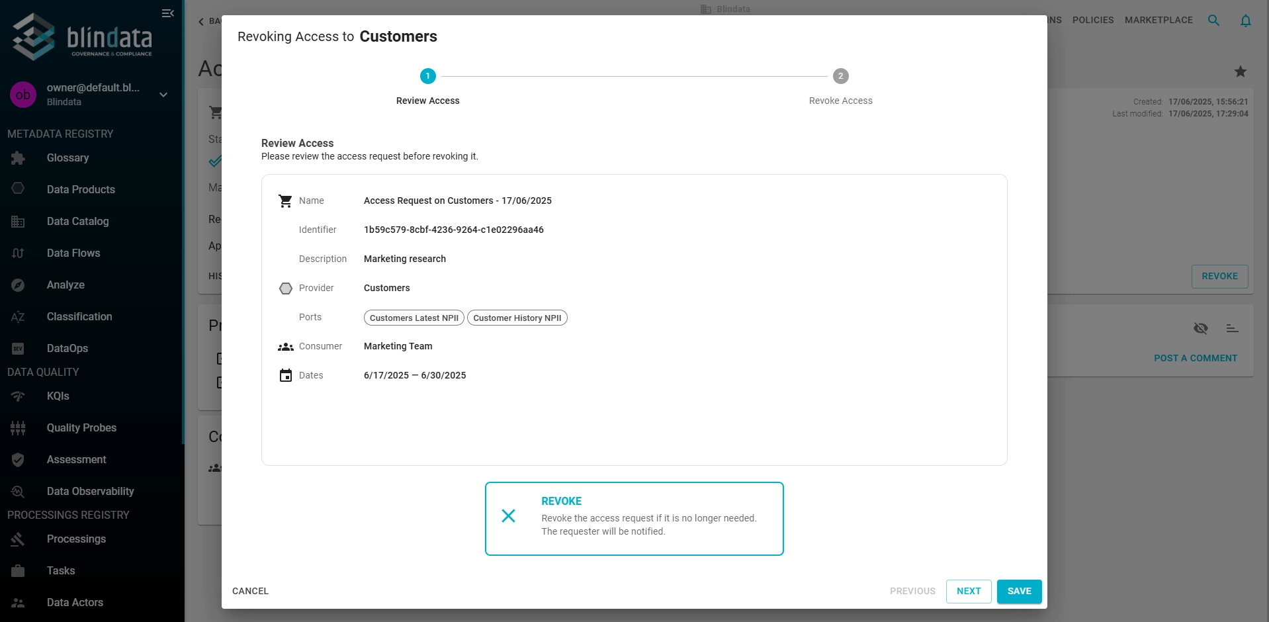Click the PREVIOUS button
The image size is (1269, 622).
(912, 591)
